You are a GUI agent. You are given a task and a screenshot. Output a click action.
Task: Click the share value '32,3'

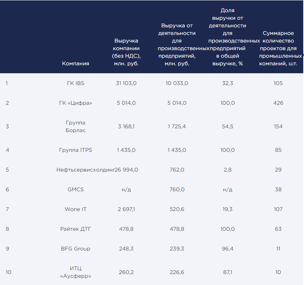[x=227, y=83]
